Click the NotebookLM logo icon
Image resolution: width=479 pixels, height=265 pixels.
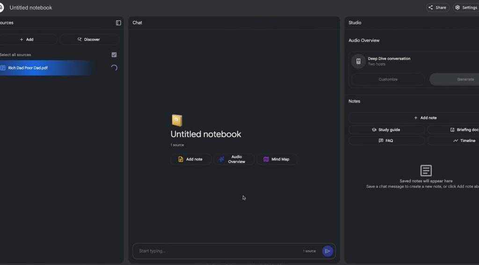click(x=1, y=7)
